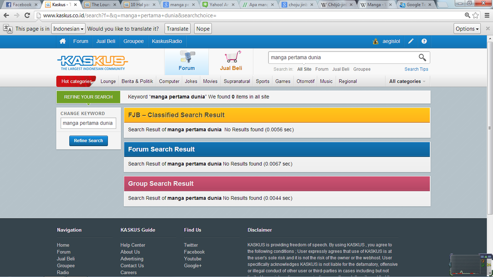Open KaskusRadio in the top blue bar
The height and width of the screenshot is (277, 493).
point(167,41)
